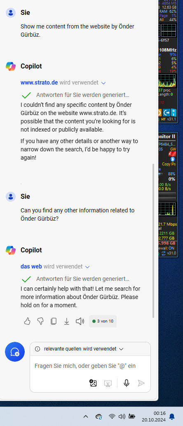Screen dimensions: 183x426
Task: Open the das web link
Action: pos(31,266)
